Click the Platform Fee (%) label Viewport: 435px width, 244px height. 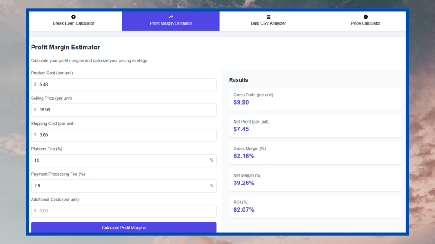(47, 149)
